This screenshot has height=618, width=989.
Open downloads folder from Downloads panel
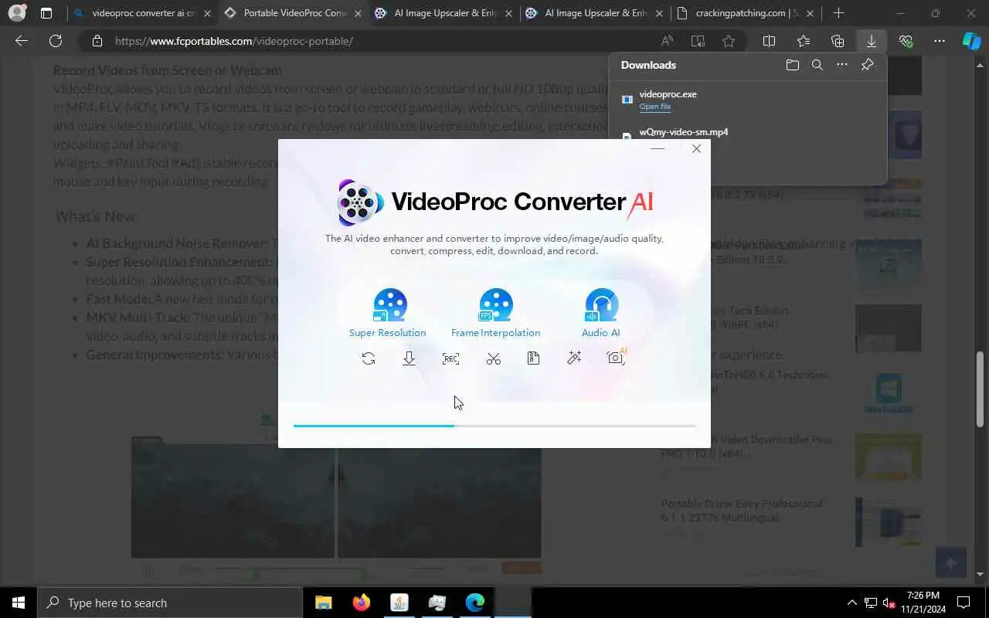point(792,66)
